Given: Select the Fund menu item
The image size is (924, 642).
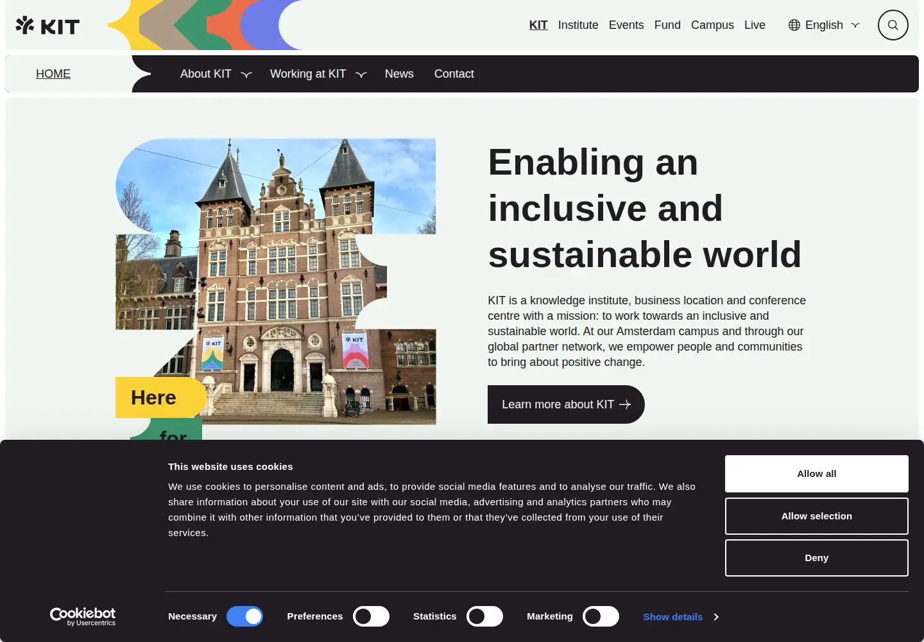Looking at the screenshot, I should [667, 25].
